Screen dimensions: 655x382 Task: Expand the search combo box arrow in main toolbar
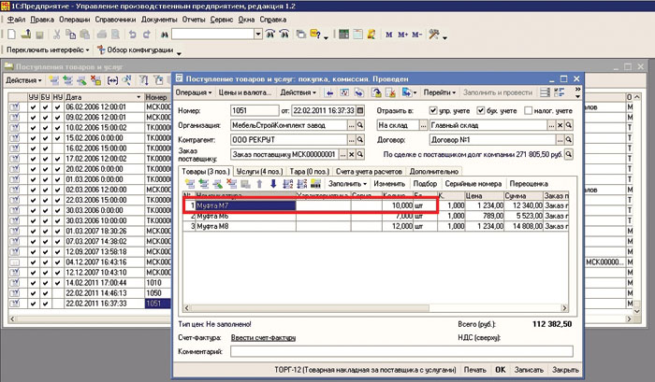(x=258, y=35)
